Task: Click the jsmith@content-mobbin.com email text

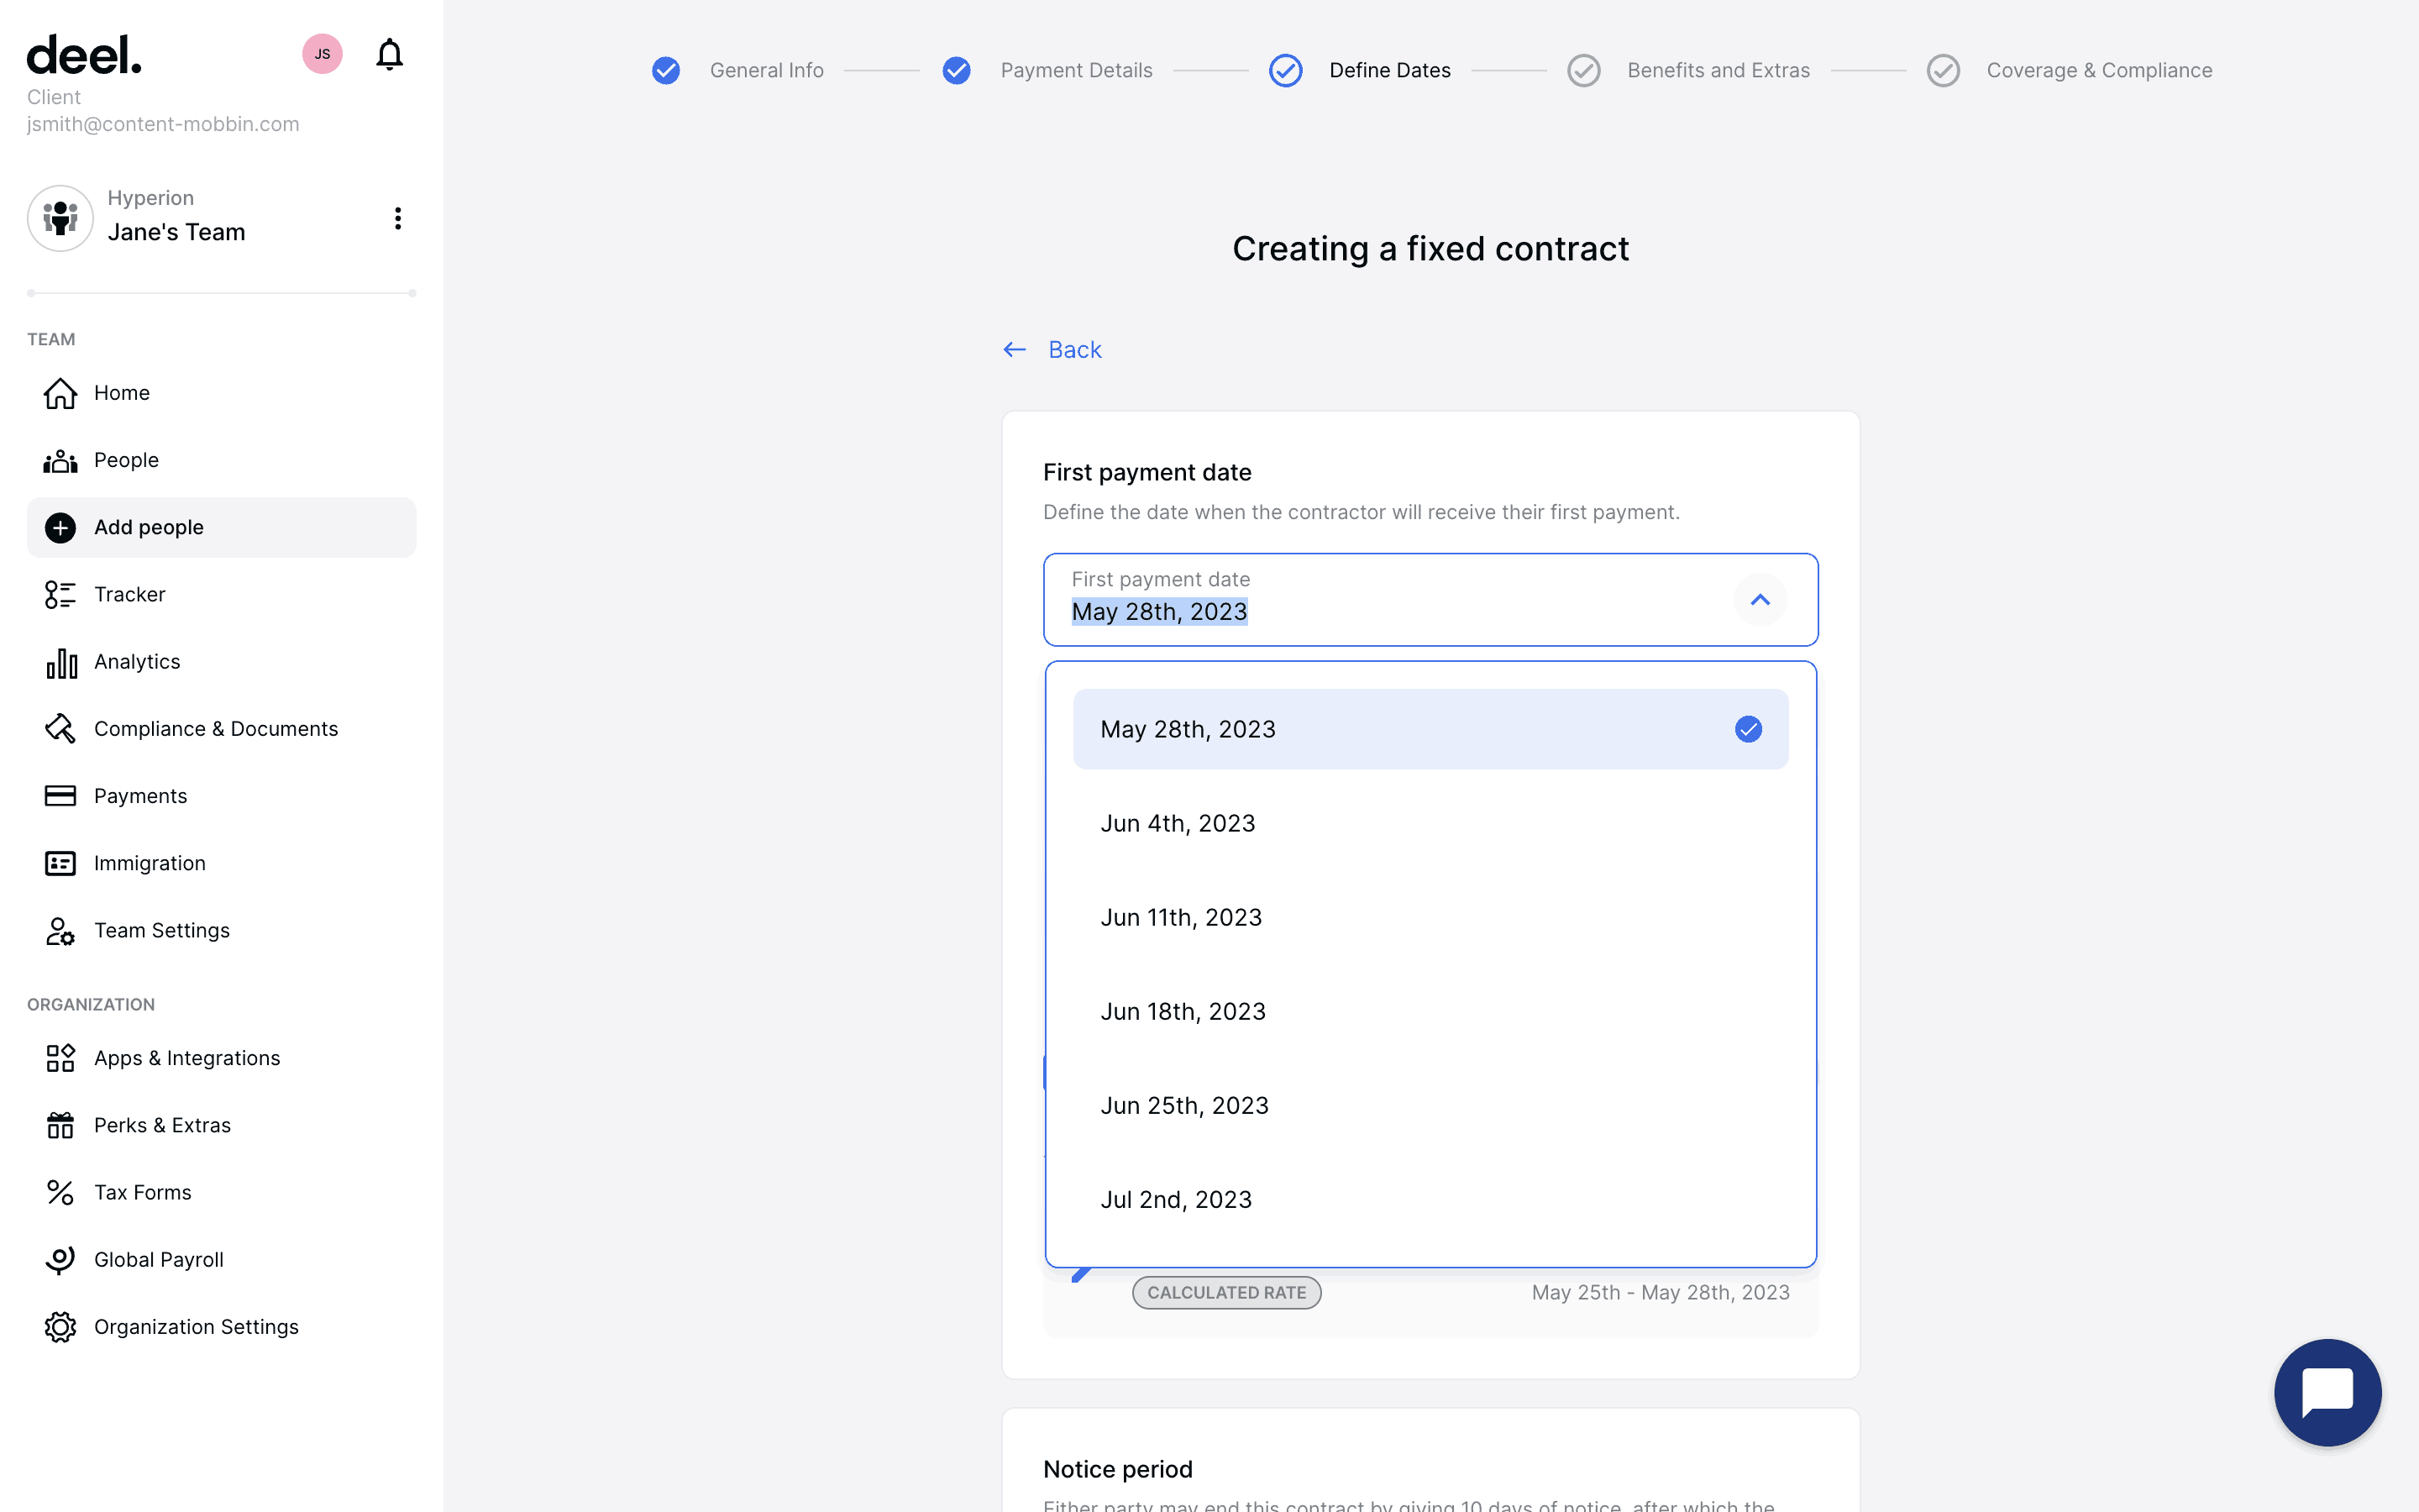Action: coord(163,124)
